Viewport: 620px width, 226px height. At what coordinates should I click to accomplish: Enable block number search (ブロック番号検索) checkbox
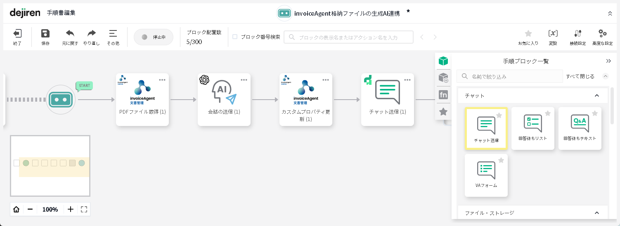pyautogui.click(x=235, y=37)
